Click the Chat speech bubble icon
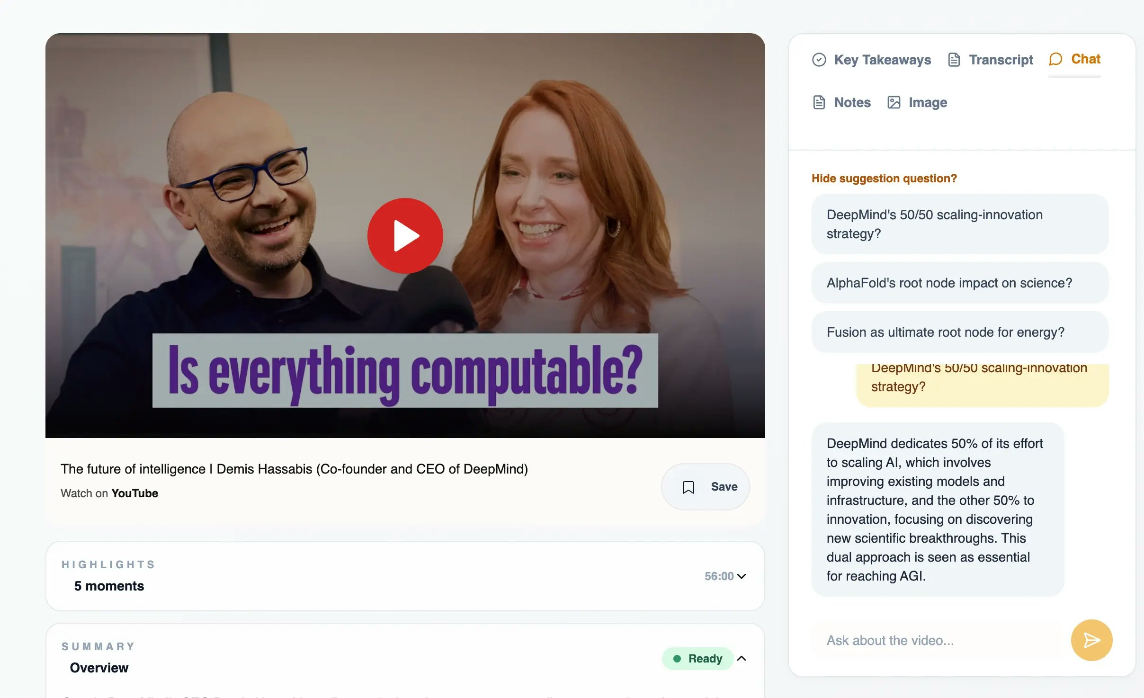Image resolution: width=1144 pixels, height=698 pixels. click(x=1055, y=59)
